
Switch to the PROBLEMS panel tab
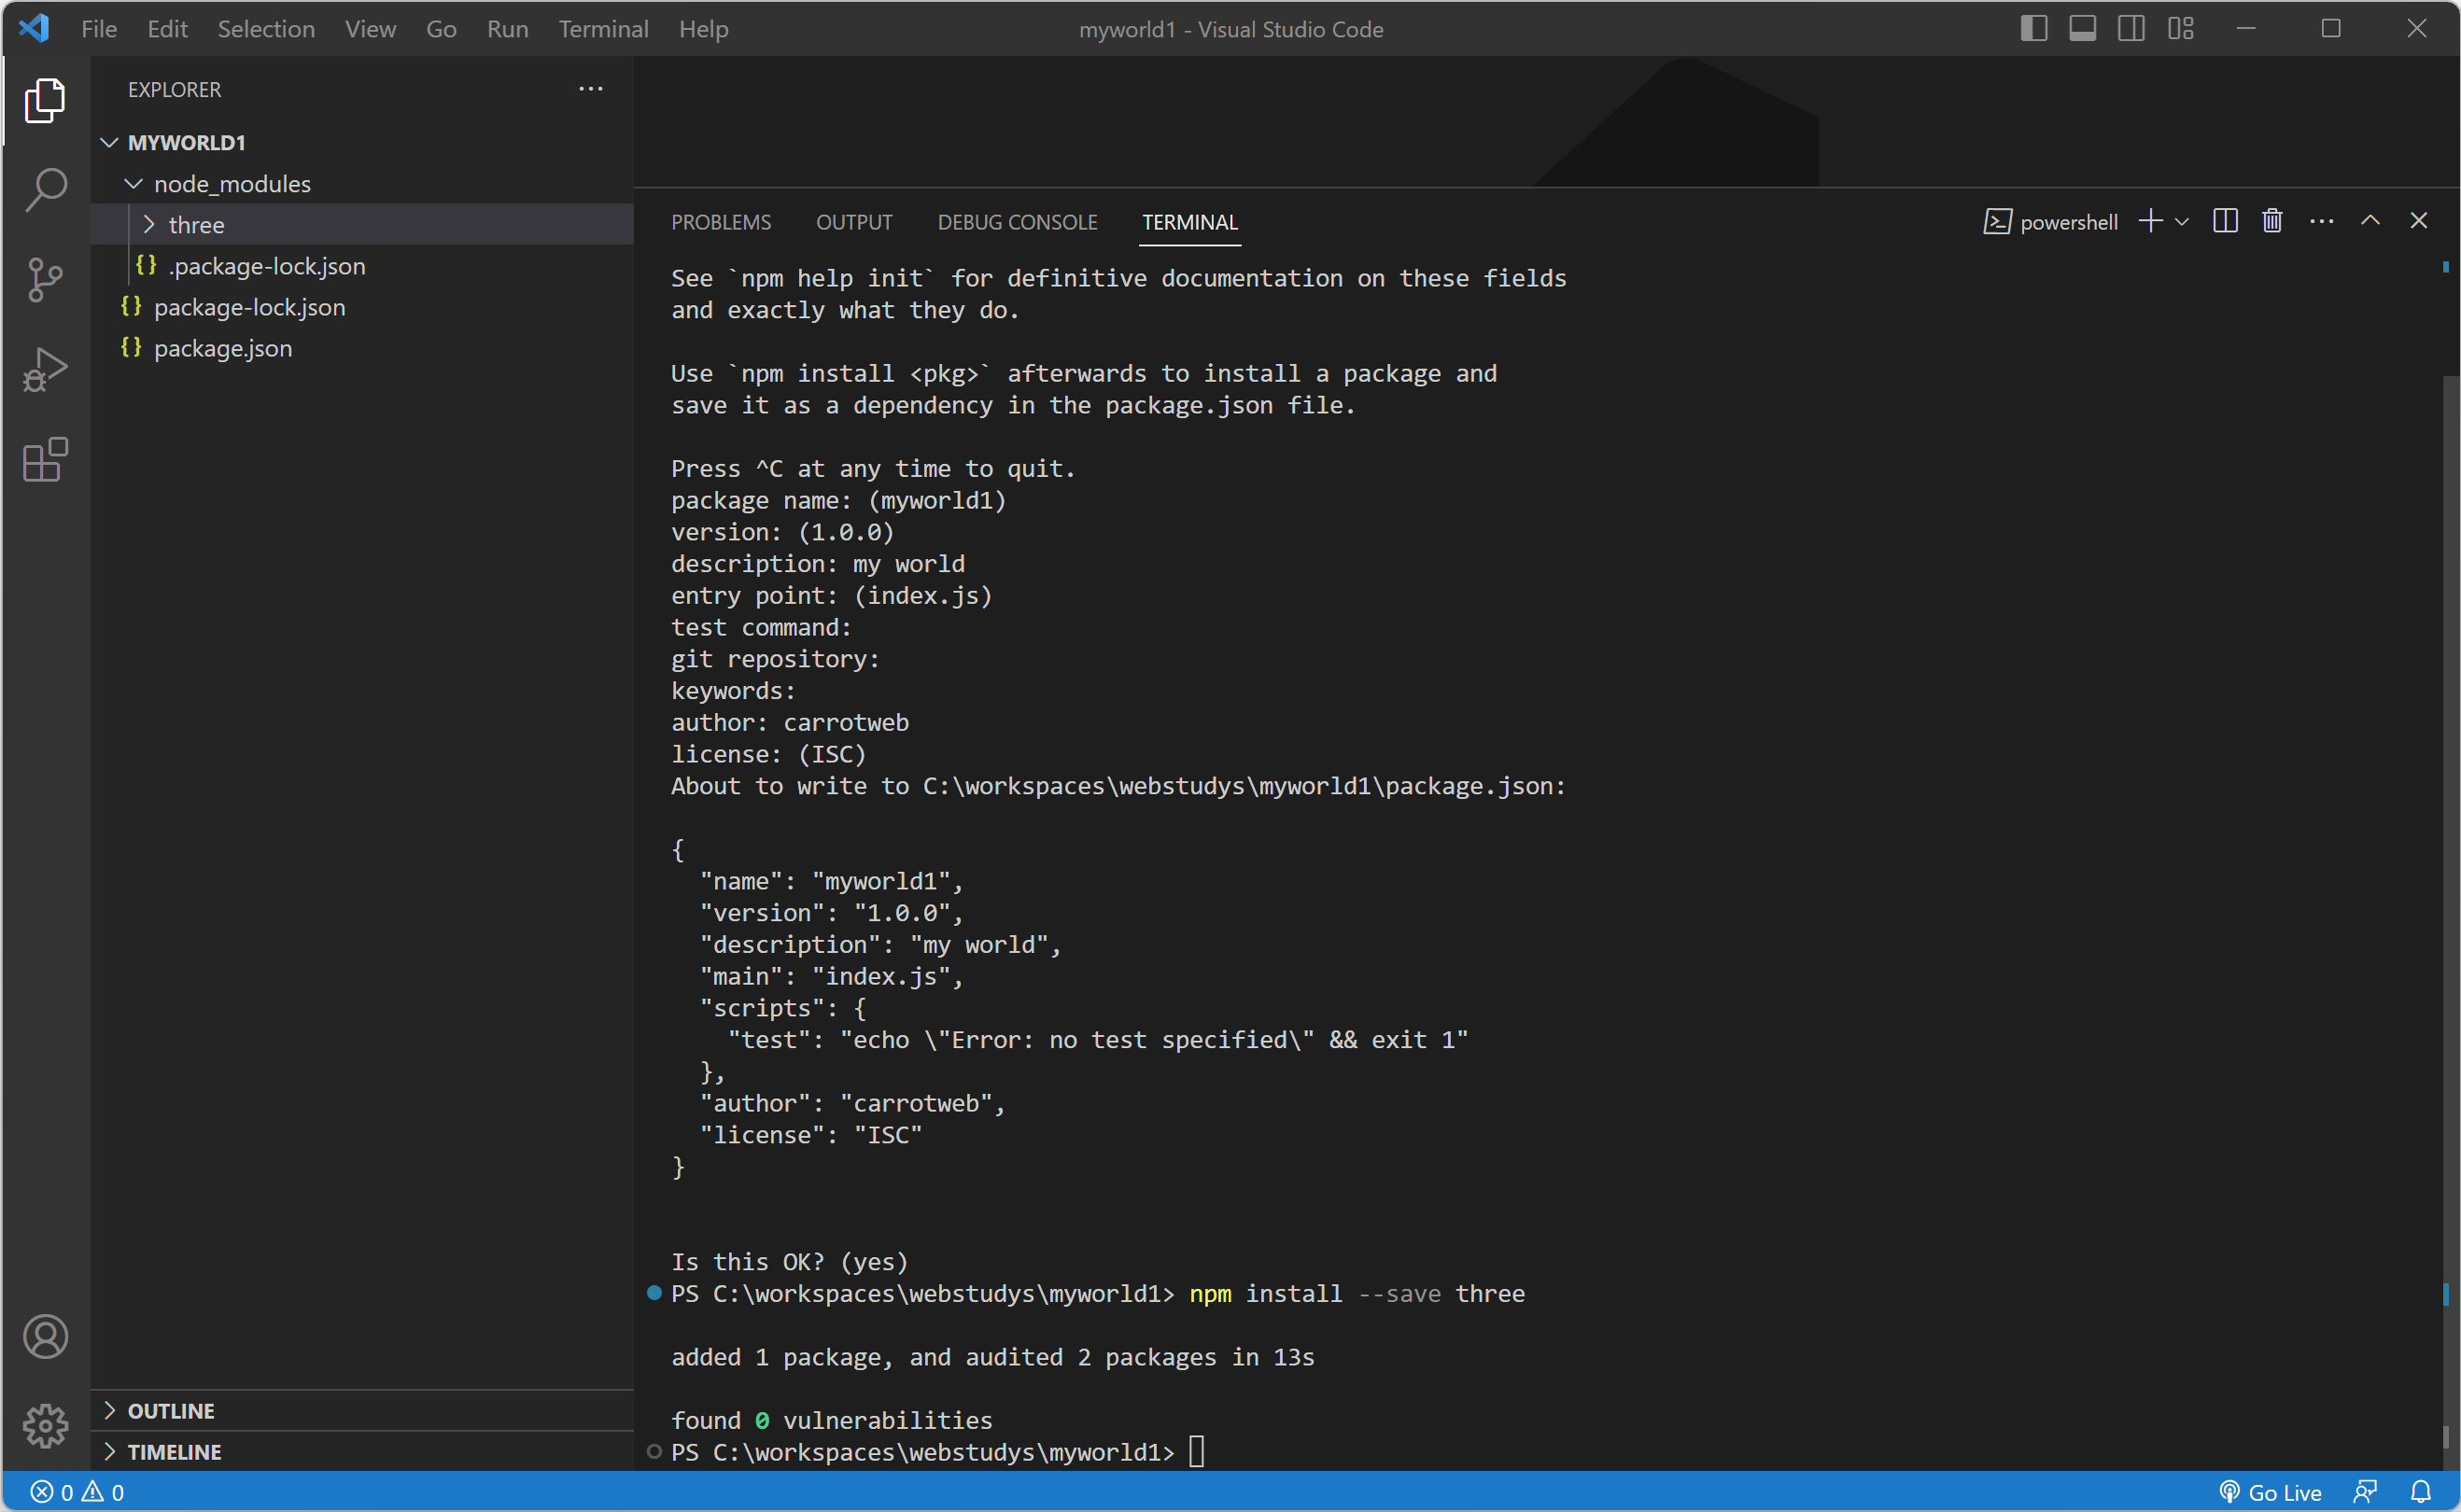pyautogui.click(x=720, y=222)
